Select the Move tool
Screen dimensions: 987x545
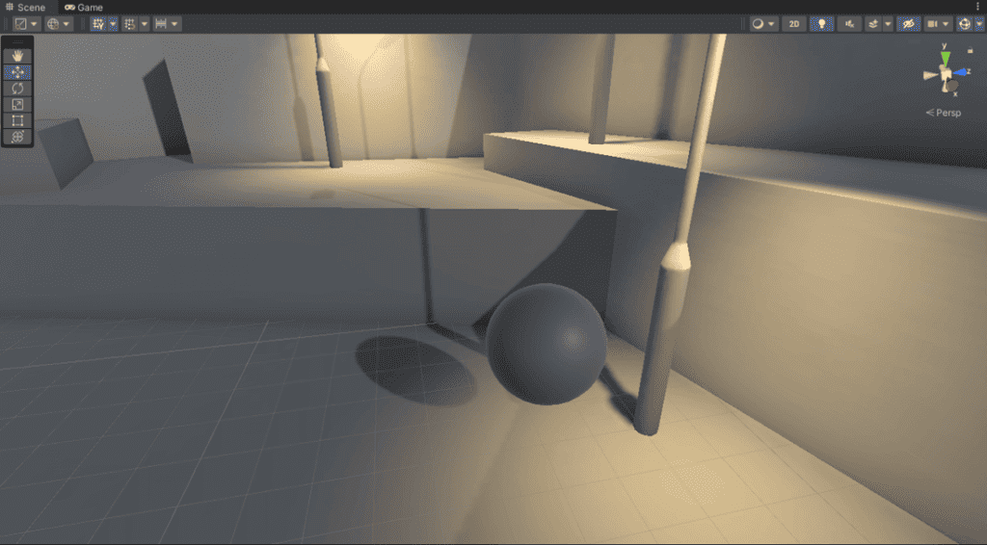[x=17, y=72]
